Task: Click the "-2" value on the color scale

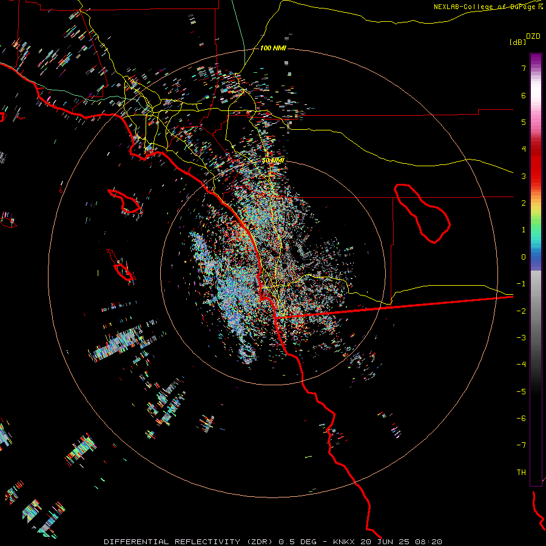Action: tap(521, 311)
